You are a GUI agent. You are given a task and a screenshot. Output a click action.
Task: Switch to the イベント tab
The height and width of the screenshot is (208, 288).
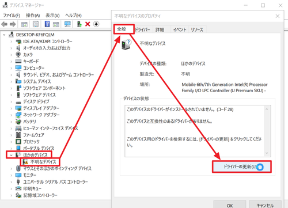(x=180, y=30)
